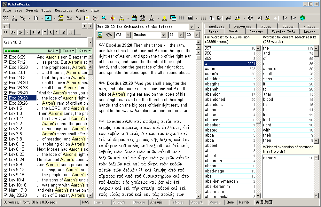
Task: Click the red crosshair target icon
Action: coord(113,18)
